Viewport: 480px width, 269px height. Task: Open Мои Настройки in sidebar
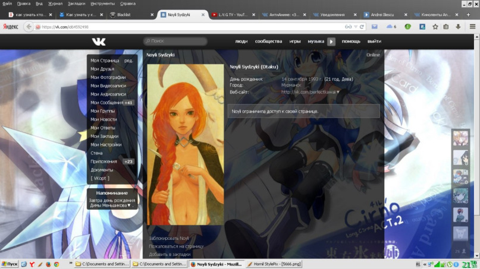point(106,145)
